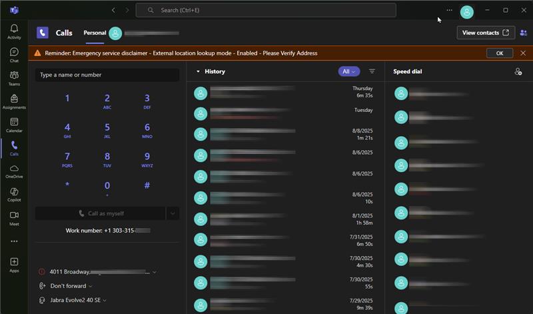Click the View contacts button
This screenshot has width=533, height=314.
(486, 33)
